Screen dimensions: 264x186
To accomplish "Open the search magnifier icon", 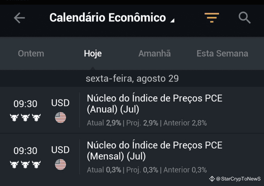I will point(244,17).
